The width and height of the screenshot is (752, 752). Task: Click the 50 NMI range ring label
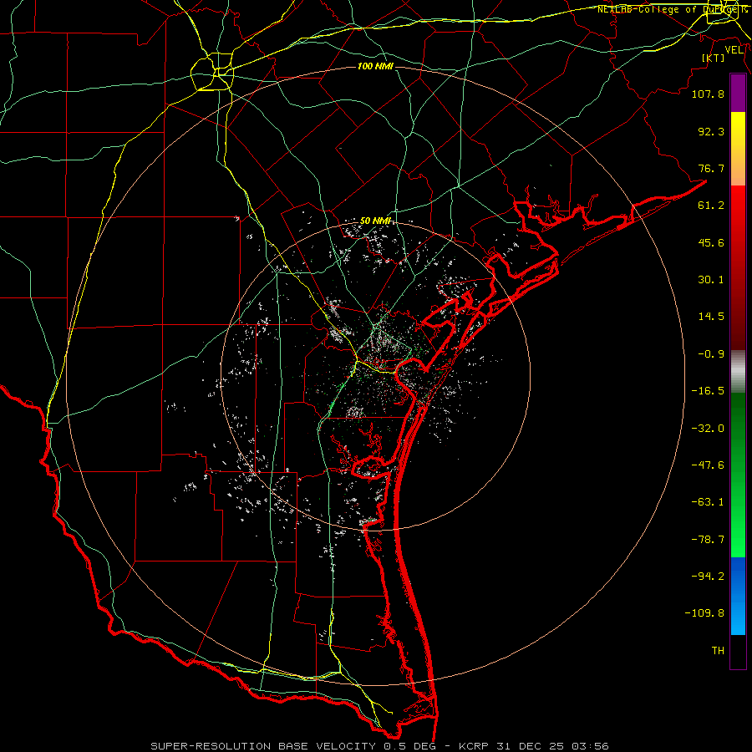376,221
